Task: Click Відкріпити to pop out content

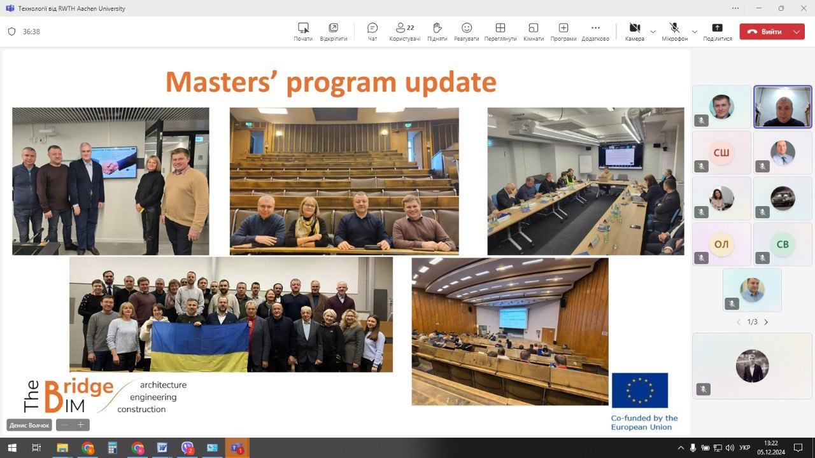Action: [334, 32]
